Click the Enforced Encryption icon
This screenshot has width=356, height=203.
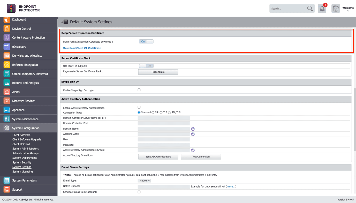(7, 65)
